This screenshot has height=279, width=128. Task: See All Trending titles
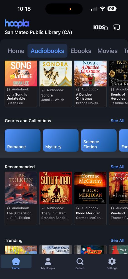click(x=117, y=240)
